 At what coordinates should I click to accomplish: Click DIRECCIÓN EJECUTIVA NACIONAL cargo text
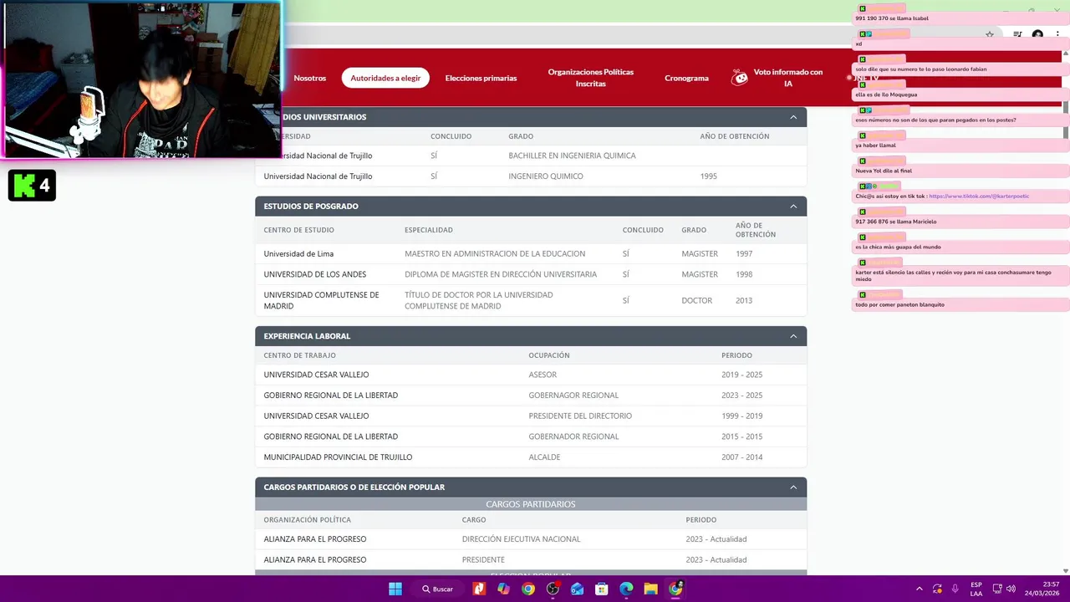pyautogui.click(x=521, y=539)
